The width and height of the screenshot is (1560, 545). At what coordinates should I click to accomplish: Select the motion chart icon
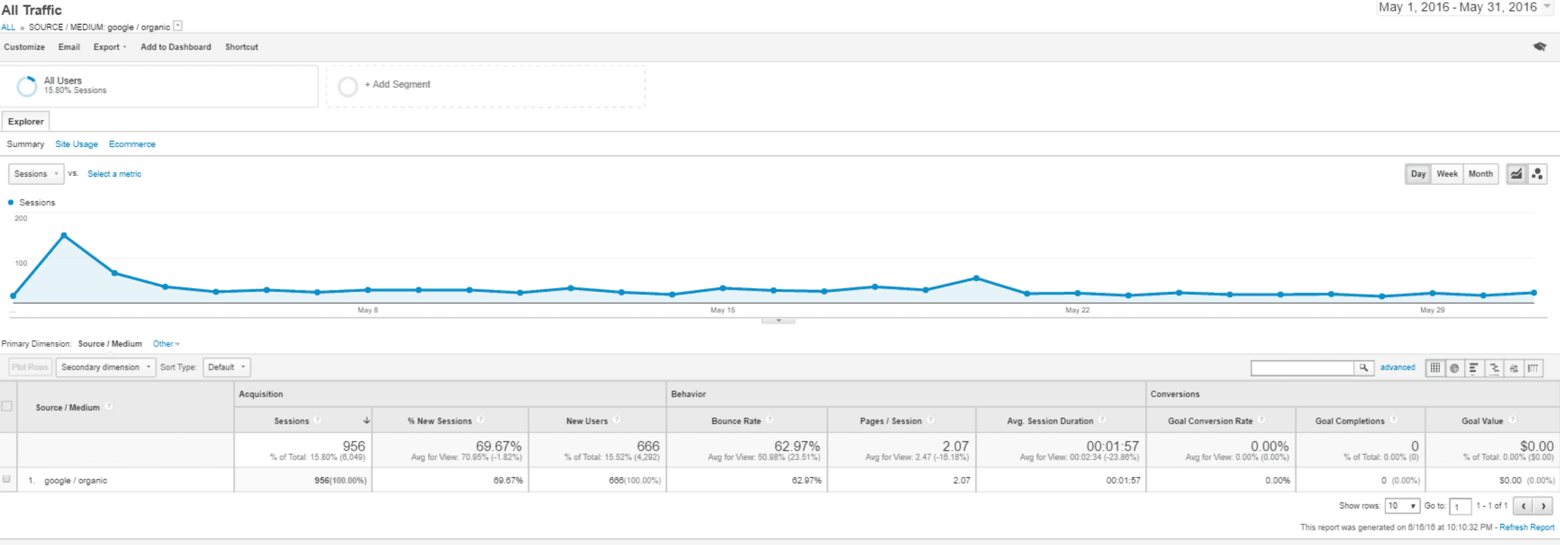[1537, 174]
